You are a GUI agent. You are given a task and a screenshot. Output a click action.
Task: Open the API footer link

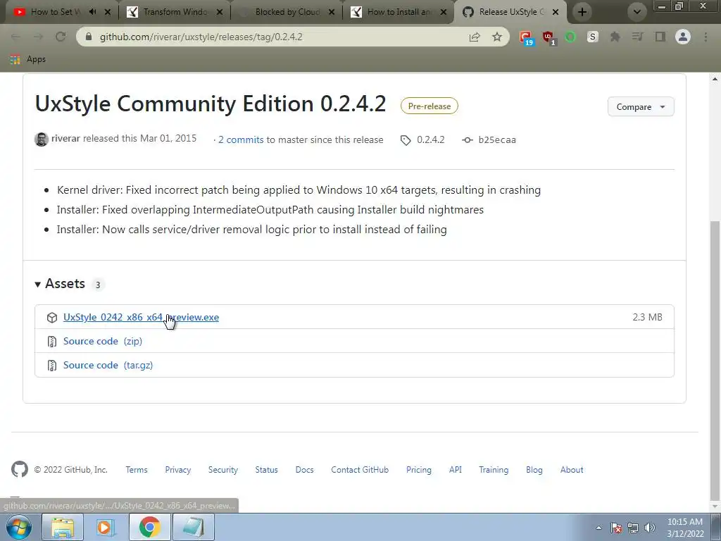pyautogui.click(x=456, y=470)
